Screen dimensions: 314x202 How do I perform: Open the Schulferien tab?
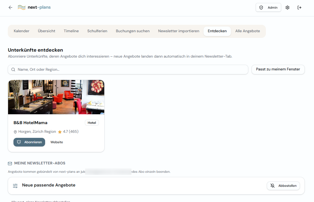tap(97, 31)
